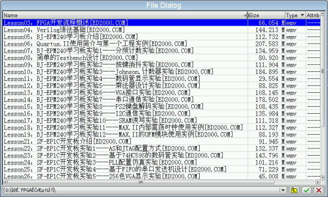Sort files by Name column header
Viewport: 328px width, 197px height.
pyautogui.click(x=125, y=15)
